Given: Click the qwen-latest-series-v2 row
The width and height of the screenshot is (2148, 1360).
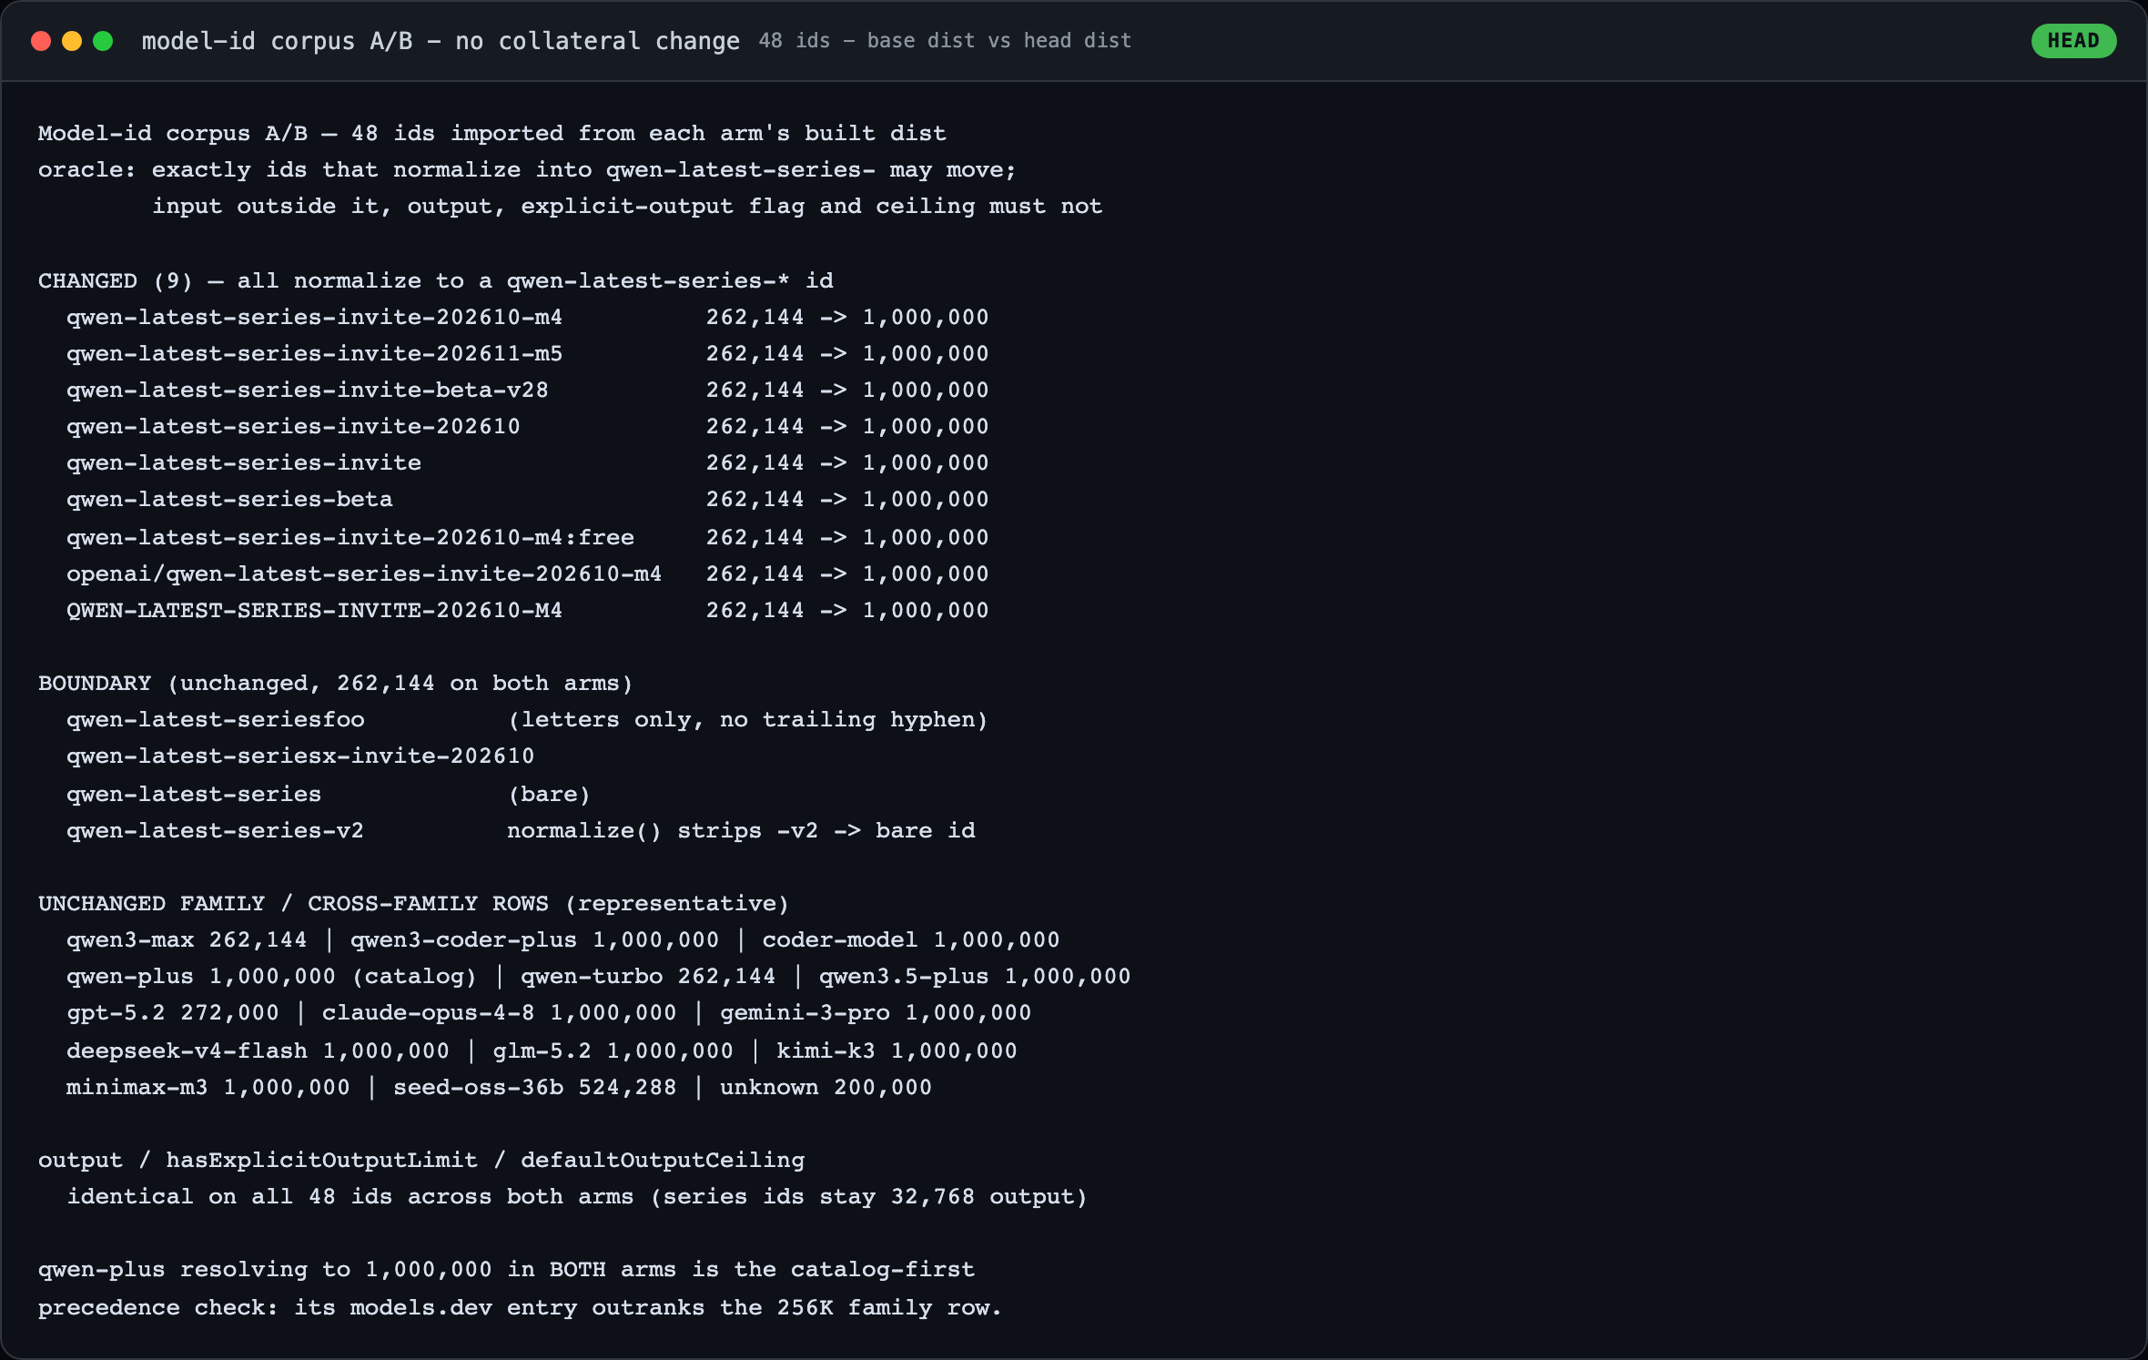Looking at the screenshot, I should (521, 830).
